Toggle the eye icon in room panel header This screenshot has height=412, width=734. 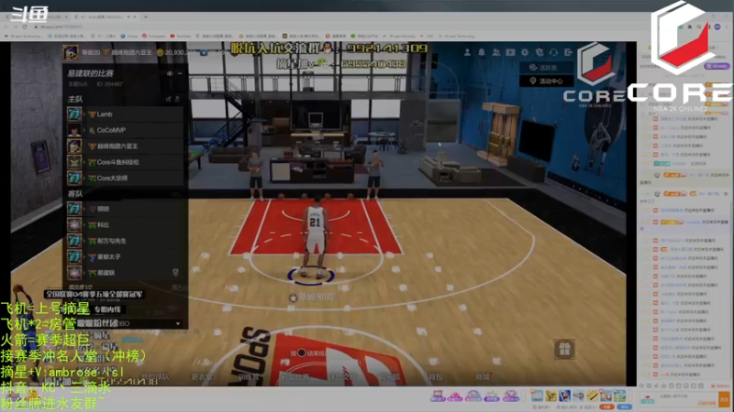pyautogui.click(x=170, y=73)
